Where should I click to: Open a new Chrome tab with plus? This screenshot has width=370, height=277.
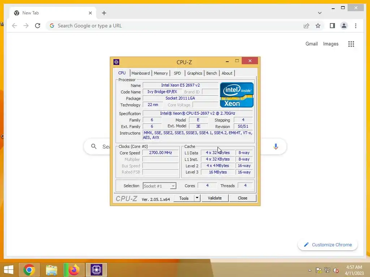104,13
